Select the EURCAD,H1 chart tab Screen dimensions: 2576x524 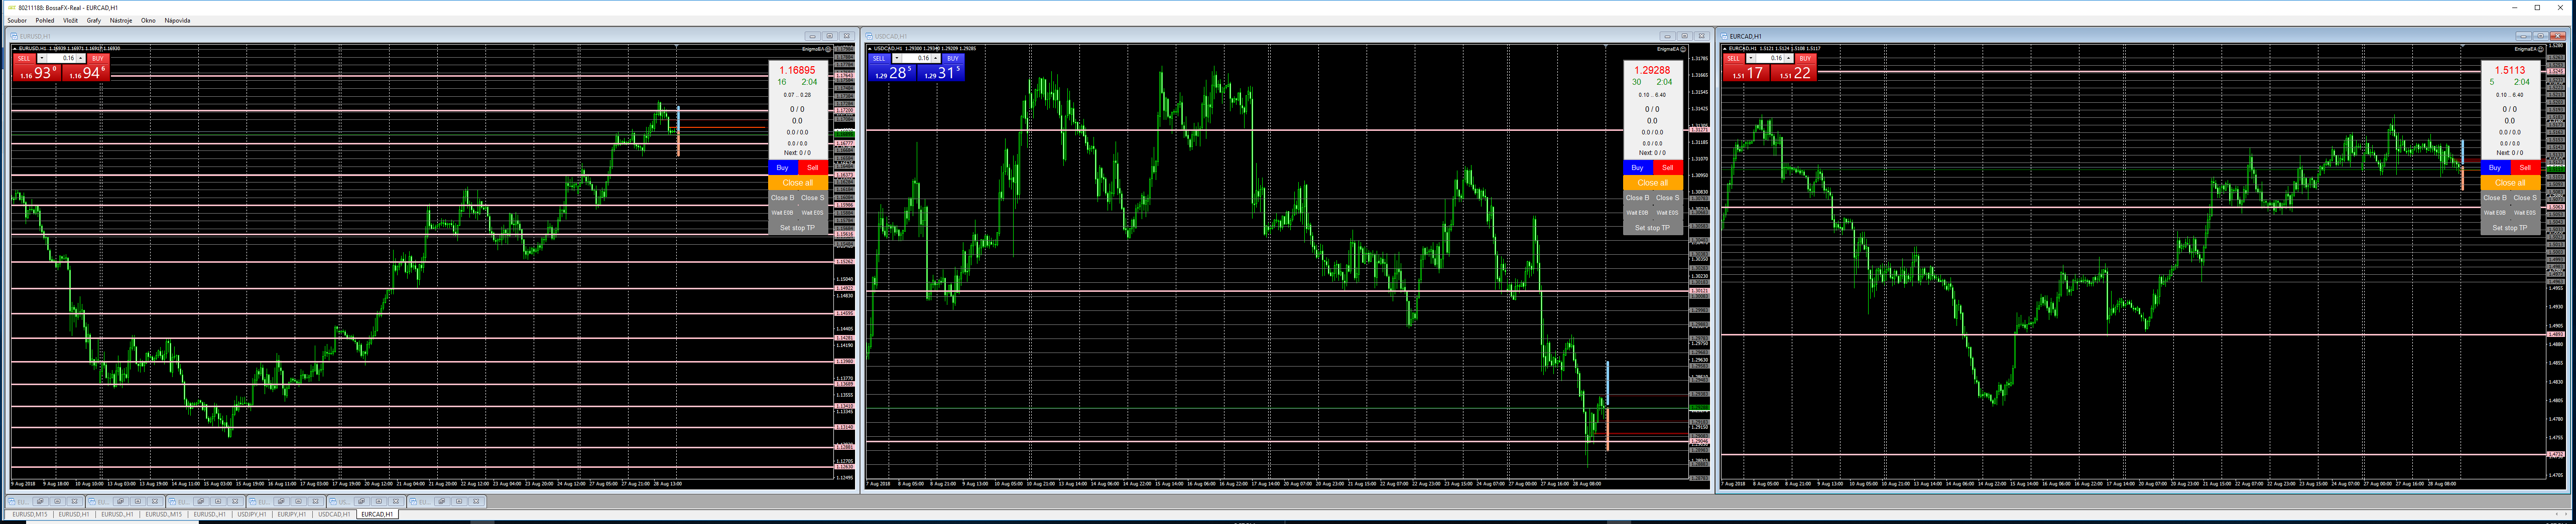point(377,514)
